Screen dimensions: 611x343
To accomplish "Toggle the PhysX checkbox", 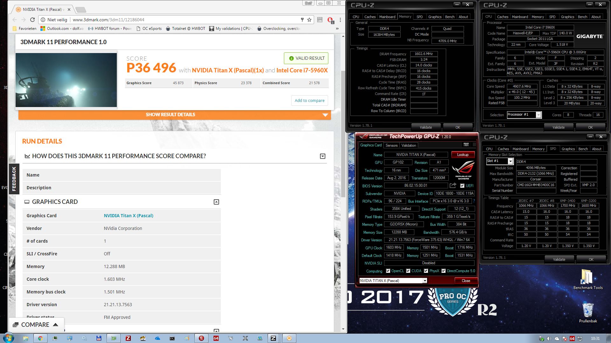I will (x=426, y=271).
